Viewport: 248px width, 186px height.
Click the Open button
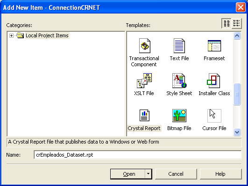[x=128, y=174]
